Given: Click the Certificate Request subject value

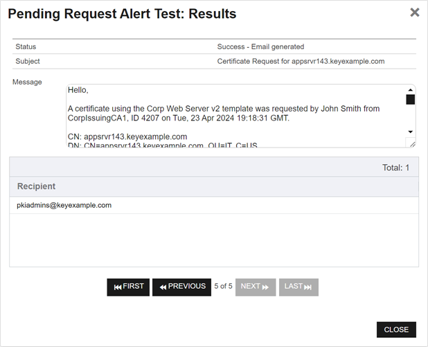Looking at the screenshot, I should point(301,62).
